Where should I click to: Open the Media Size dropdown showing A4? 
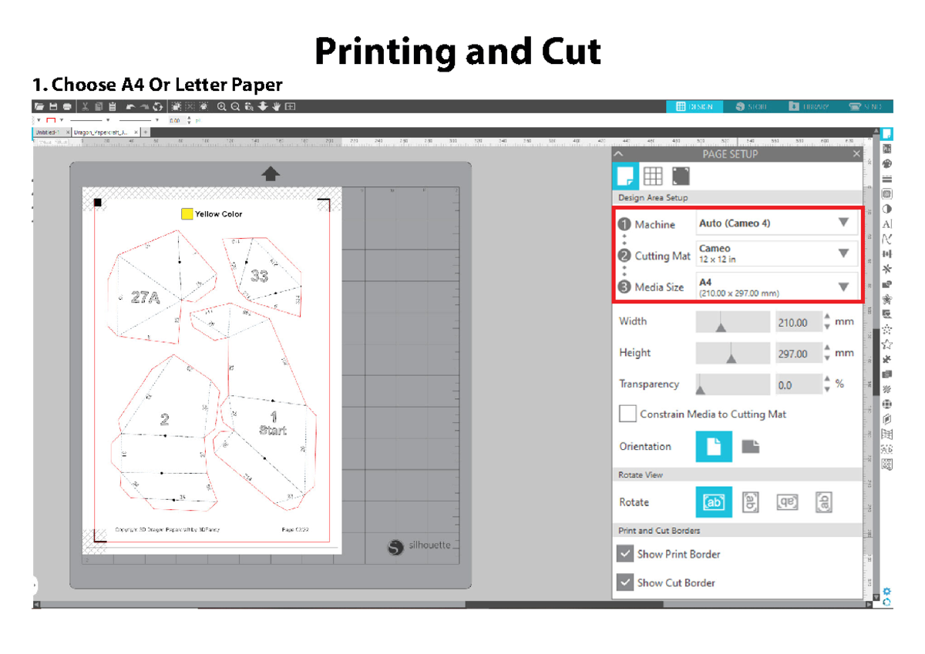click(x=776, y=287)
